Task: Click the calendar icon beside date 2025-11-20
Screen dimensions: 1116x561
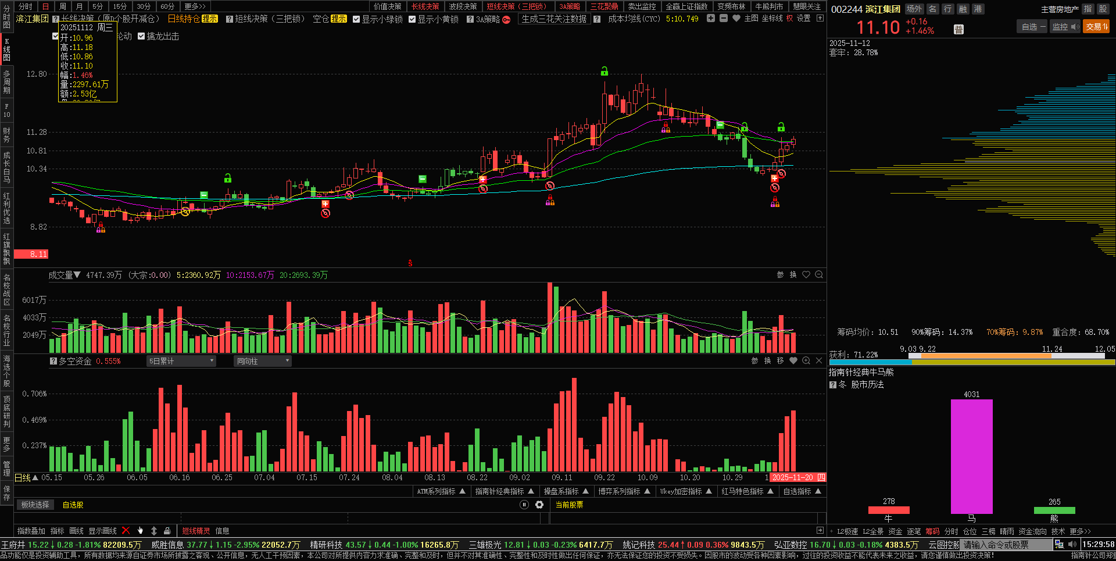Action: 821,477
